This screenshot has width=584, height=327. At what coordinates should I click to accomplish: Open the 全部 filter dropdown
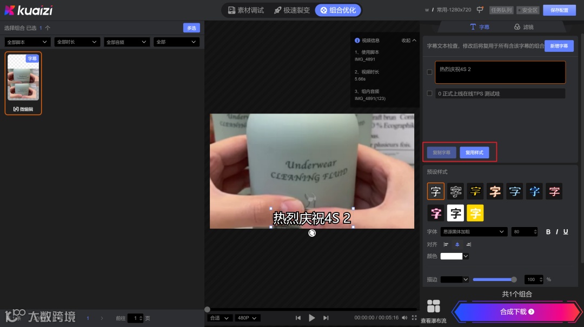[x=176, y=42]
